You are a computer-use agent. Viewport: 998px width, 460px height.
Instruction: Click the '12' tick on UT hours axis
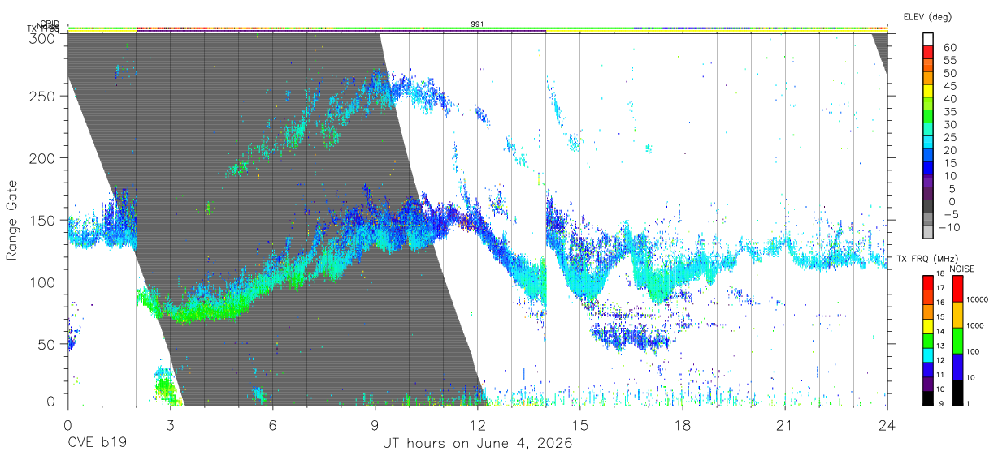[x=478, y=425]
